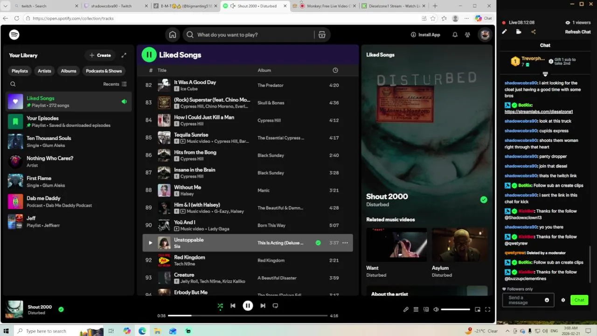
Task: Mute the Spotify volume
Action: click(x=436, y=309)
